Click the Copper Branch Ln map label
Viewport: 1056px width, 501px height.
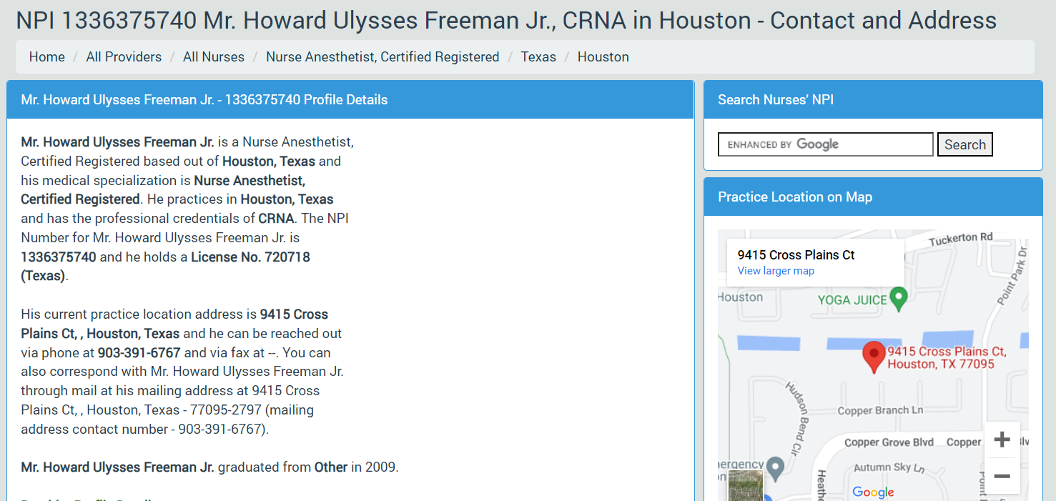point(880,410)
